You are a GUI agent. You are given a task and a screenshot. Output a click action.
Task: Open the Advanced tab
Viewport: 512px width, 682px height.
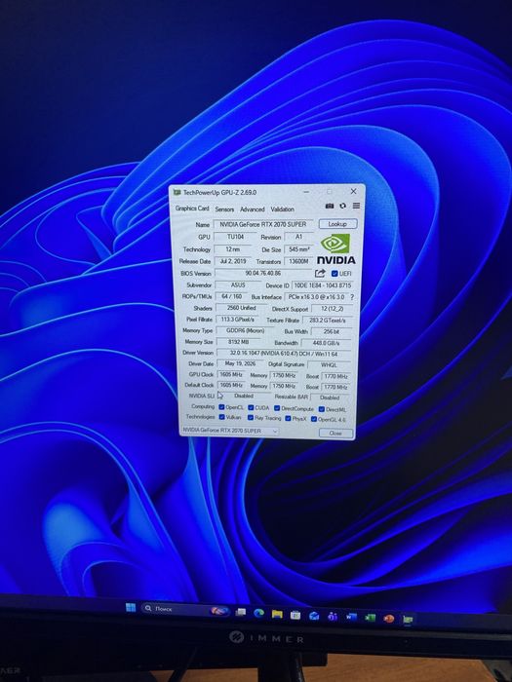(x=253, y=209)
